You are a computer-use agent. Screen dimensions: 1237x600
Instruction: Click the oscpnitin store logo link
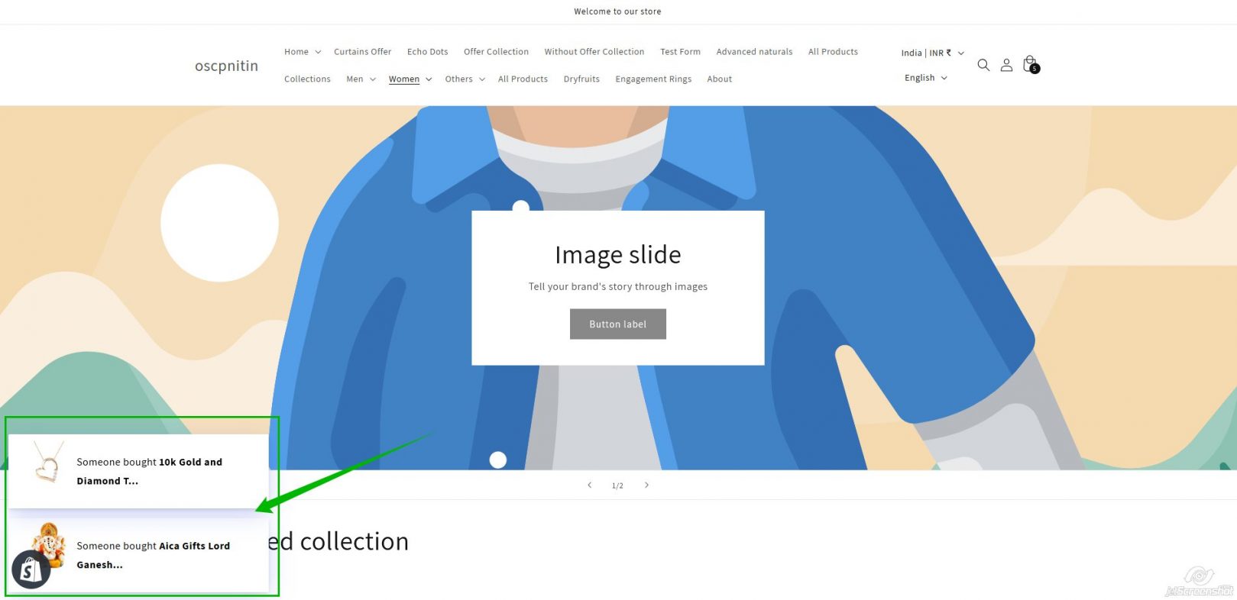226,66
